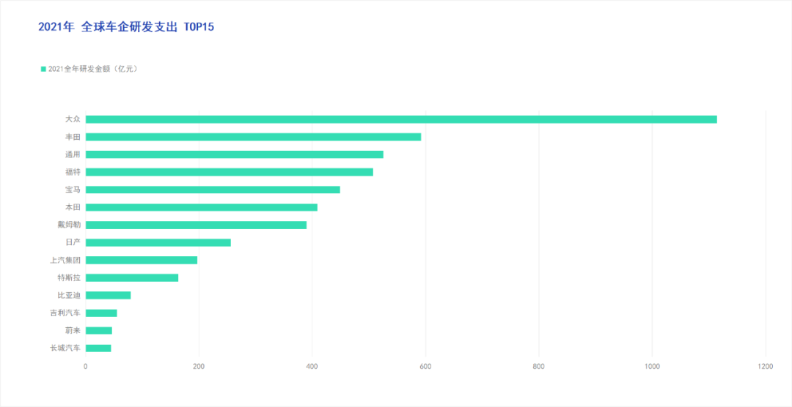
Task: Click the 大众 bar in chart
Action: (401, 119)
